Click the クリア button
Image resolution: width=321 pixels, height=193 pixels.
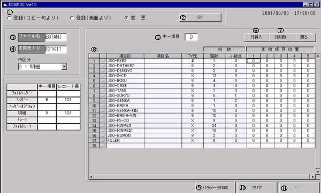point(256,188)
